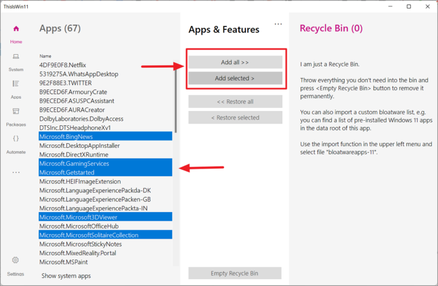Select highlighted Microsoft.BingNews entry
Screen dimensions: 438x286
(105, 136)
